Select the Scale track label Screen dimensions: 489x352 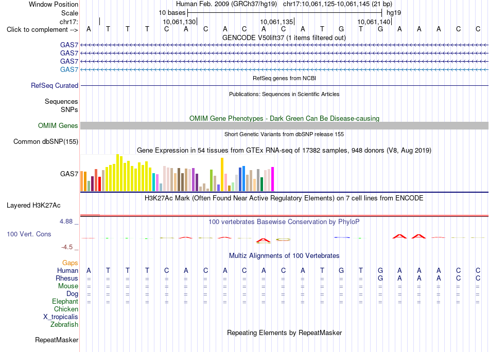[69, 13]
